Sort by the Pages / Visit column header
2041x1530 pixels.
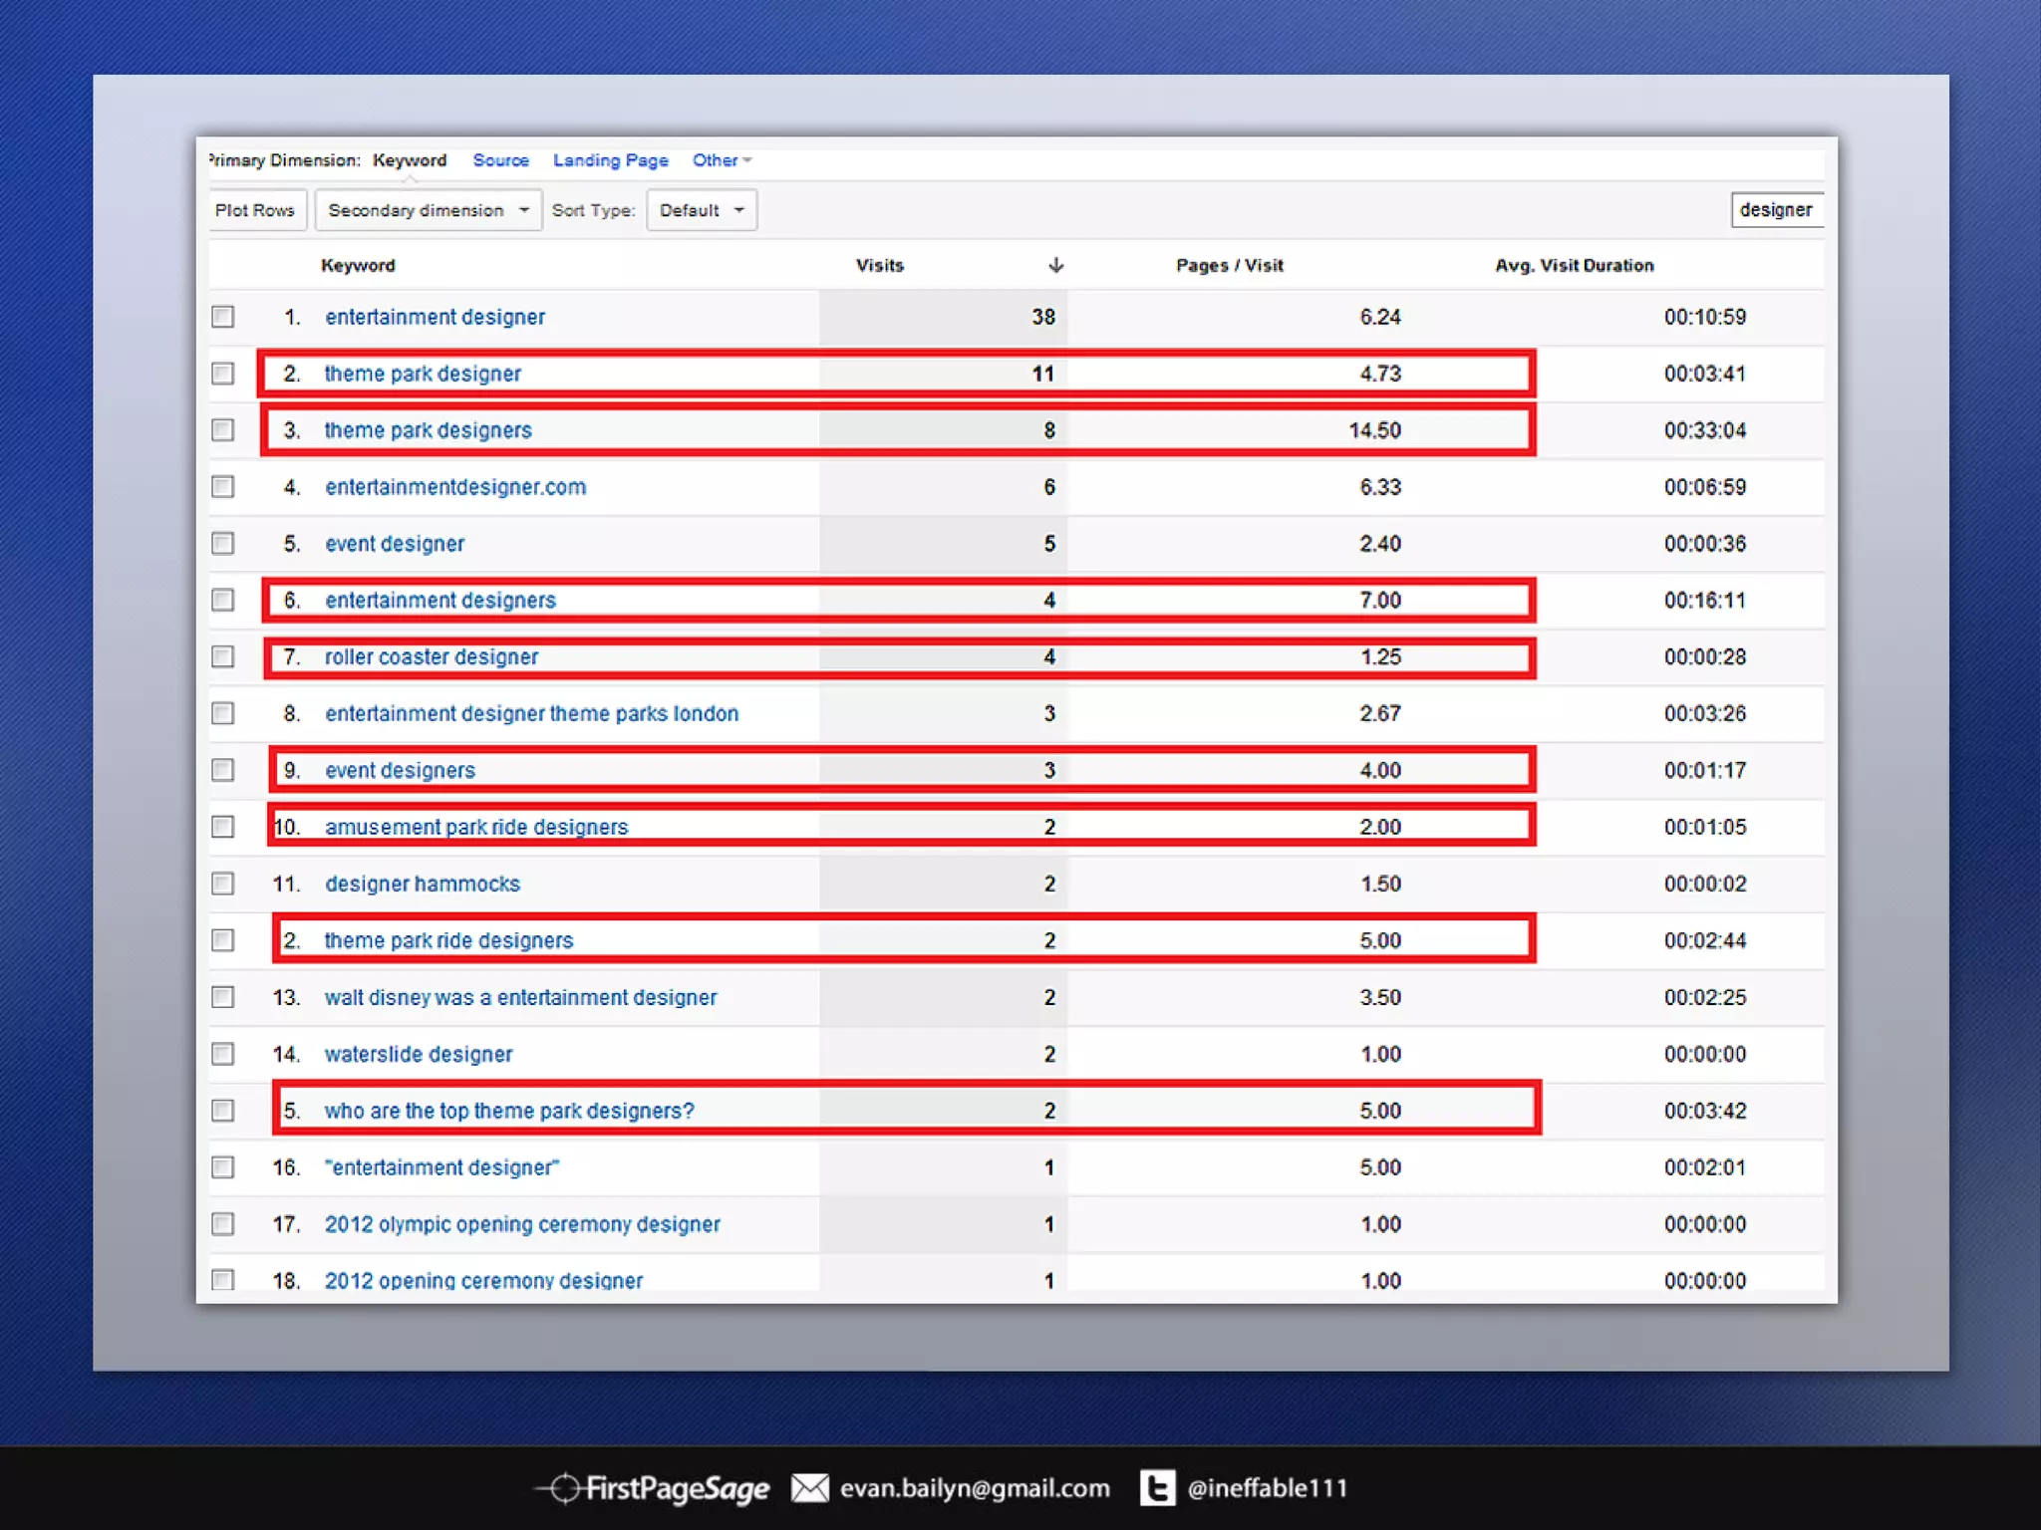click(x=1229, y=265)
